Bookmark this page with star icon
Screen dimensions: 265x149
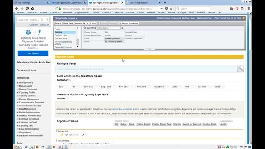[171, 9]
